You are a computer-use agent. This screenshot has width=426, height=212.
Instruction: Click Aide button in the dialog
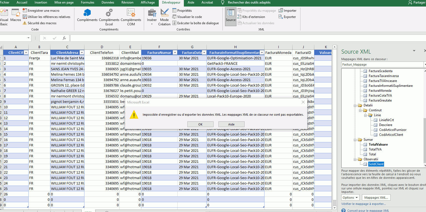(x=231, y=124)
